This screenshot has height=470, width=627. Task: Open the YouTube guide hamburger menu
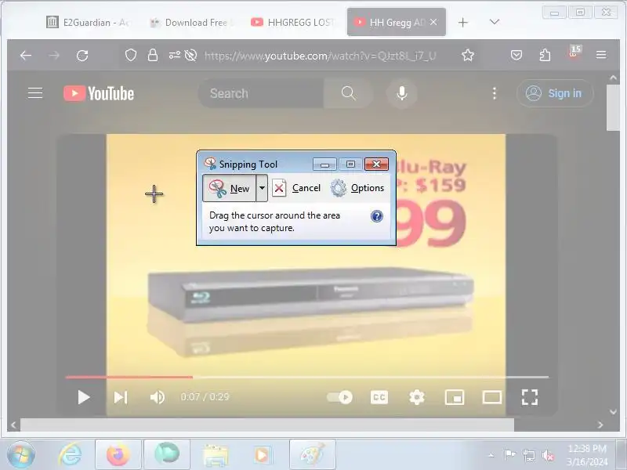point(35,93)
